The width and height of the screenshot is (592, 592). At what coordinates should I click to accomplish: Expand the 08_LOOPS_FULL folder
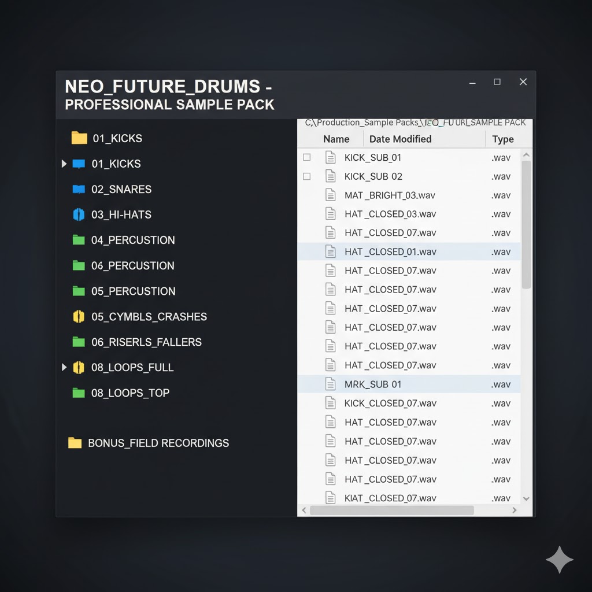click(x=64, y=367)
